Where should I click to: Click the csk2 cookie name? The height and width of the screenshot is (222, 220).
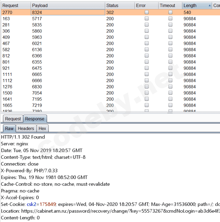pyautogui.click(x=32, y=204)
